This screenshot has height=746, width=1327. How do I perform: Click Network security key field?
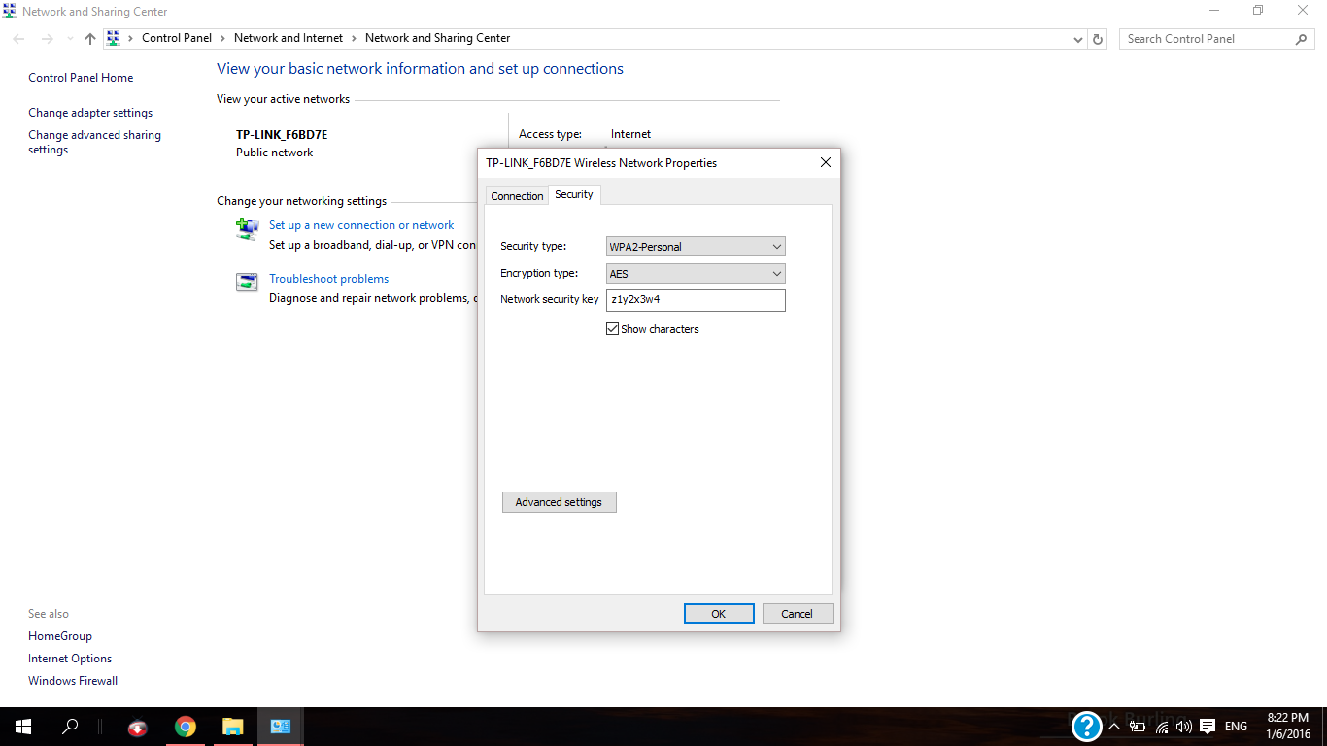click(x=695, y=300)
